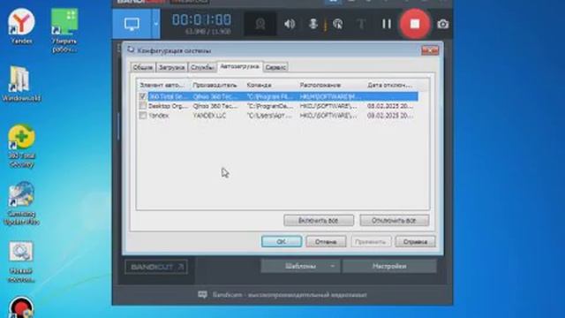The height and width of the screenshot is (318, 565).
Task: Sort by Производитель column header
Action: point(215,85)
